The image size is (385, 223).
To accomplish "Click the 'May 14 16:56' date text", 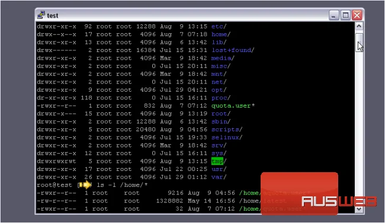I will (x=211, y=201).
